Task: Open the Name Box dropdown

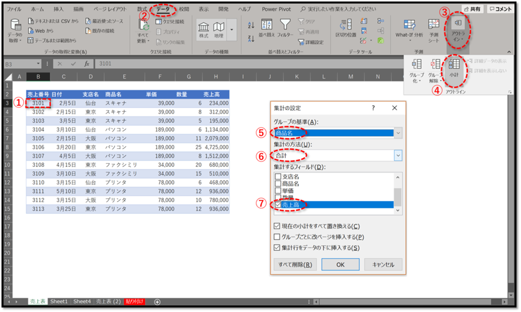Action: [38, 64]
